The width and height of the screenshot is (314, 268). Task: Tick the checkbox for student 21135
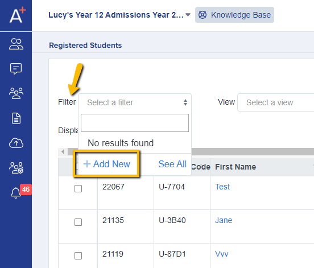[x=78, y=222]
